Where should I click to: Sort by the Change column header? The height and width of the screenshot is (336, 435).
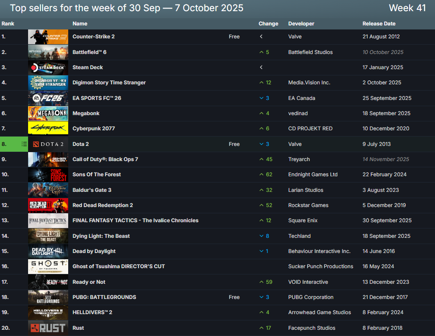click(268, 24)
